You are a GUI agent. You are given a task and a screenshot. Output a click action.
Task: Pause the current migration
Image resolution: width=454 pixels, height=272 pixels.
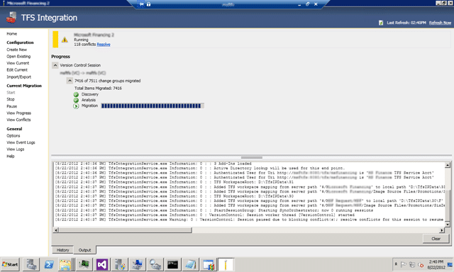click(x=12, y=106)
